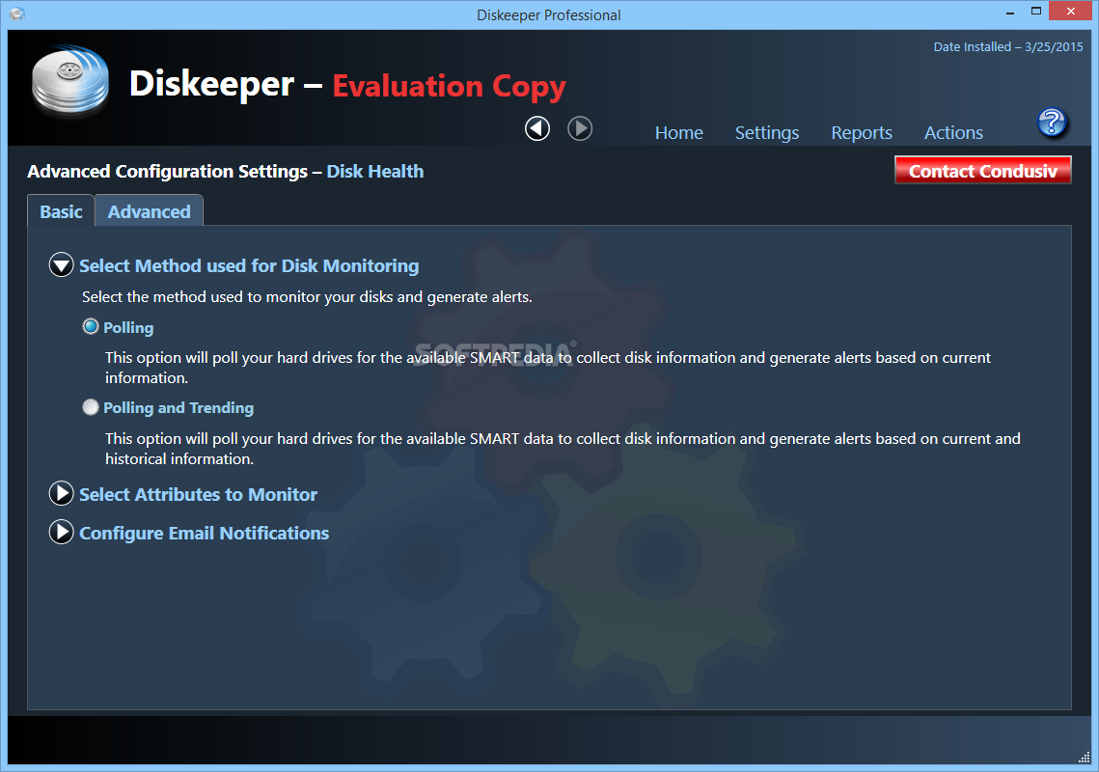Click the title bar app icon
Screen dimensions: 1099x772
[x=17, y=14]
